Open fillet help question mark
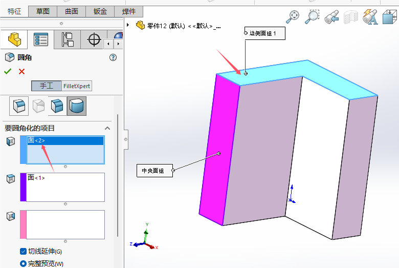 (113, 57)
